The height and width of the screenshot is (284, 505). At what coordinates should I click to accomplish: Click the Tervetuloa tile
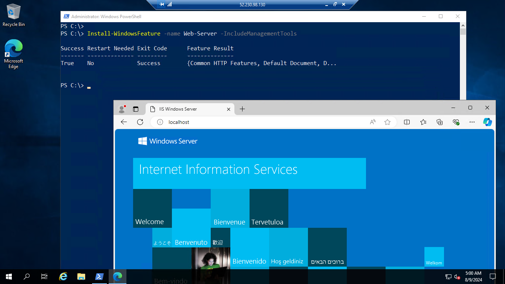pos(269,208)
